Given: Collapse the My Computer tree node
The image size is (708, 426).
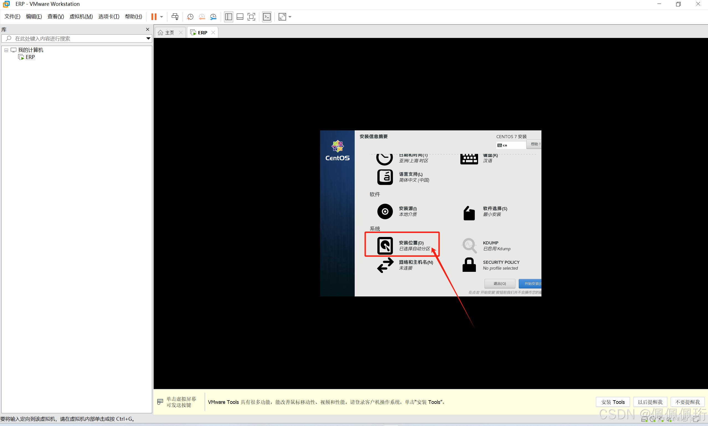Looking at the screenshot, I should pyautogui.click(x=6, y=50).
